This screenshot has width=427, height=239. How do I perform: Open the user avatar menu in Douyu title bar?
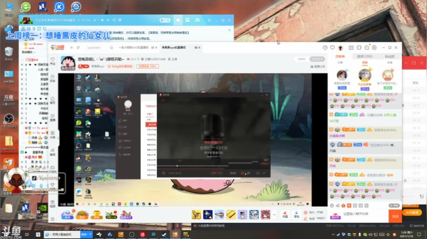[x=340, y=47]
